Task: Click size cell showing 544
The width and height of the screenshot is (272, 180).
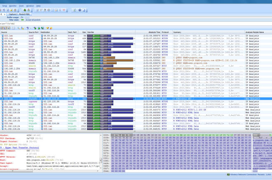Action: click(84, 69)
